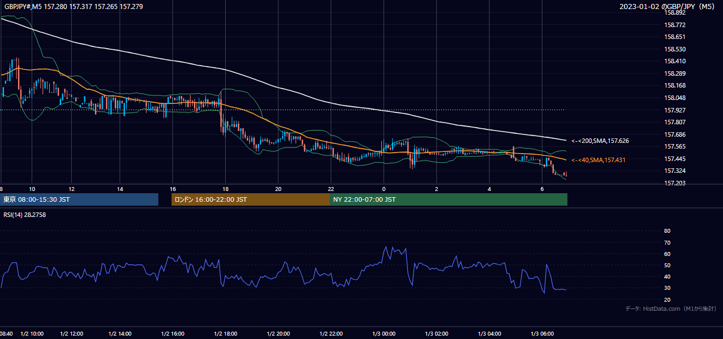Click the RSI 20 level label

tap(667, 299)
